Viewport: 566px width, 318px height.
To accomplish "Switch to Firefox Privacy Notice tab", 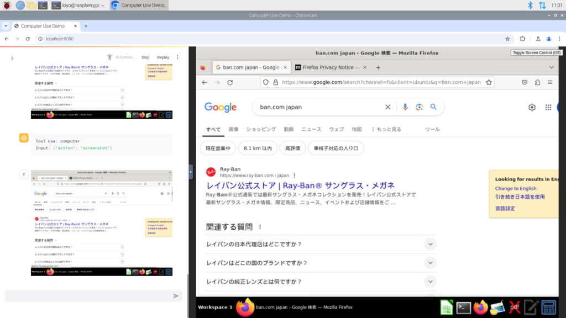I will 328,67.
